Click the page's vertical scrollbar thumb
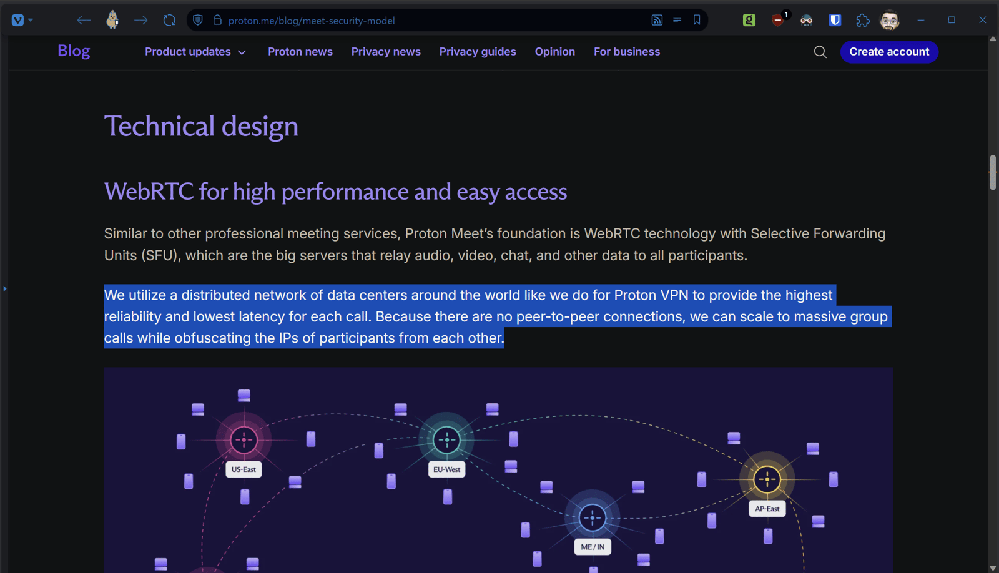 (x=993, y=172)
